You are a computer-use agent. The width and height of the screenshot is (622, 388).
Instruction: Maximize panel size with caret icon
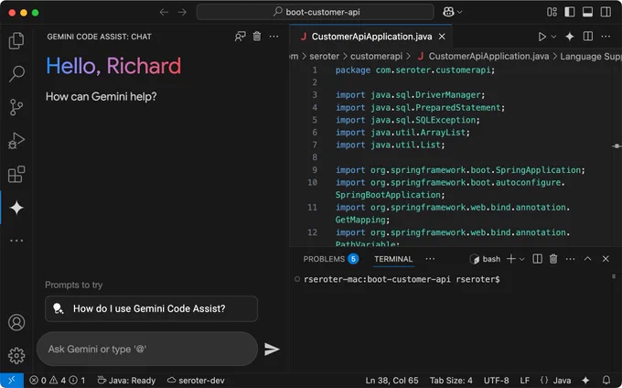[x=587, y=259]
